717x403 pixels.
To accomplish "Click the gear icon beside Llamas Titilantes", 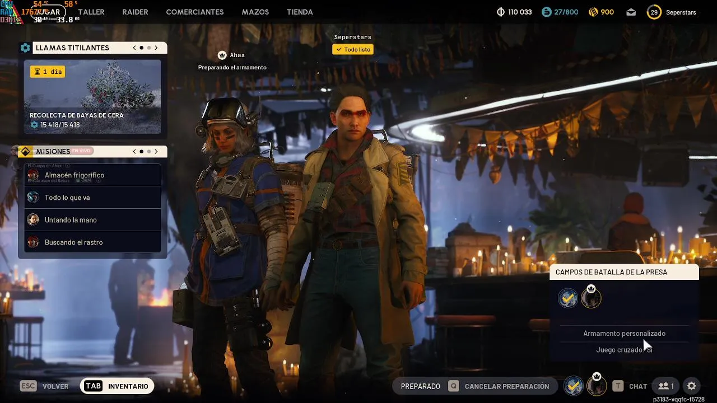I will click(x=25, y=48).
